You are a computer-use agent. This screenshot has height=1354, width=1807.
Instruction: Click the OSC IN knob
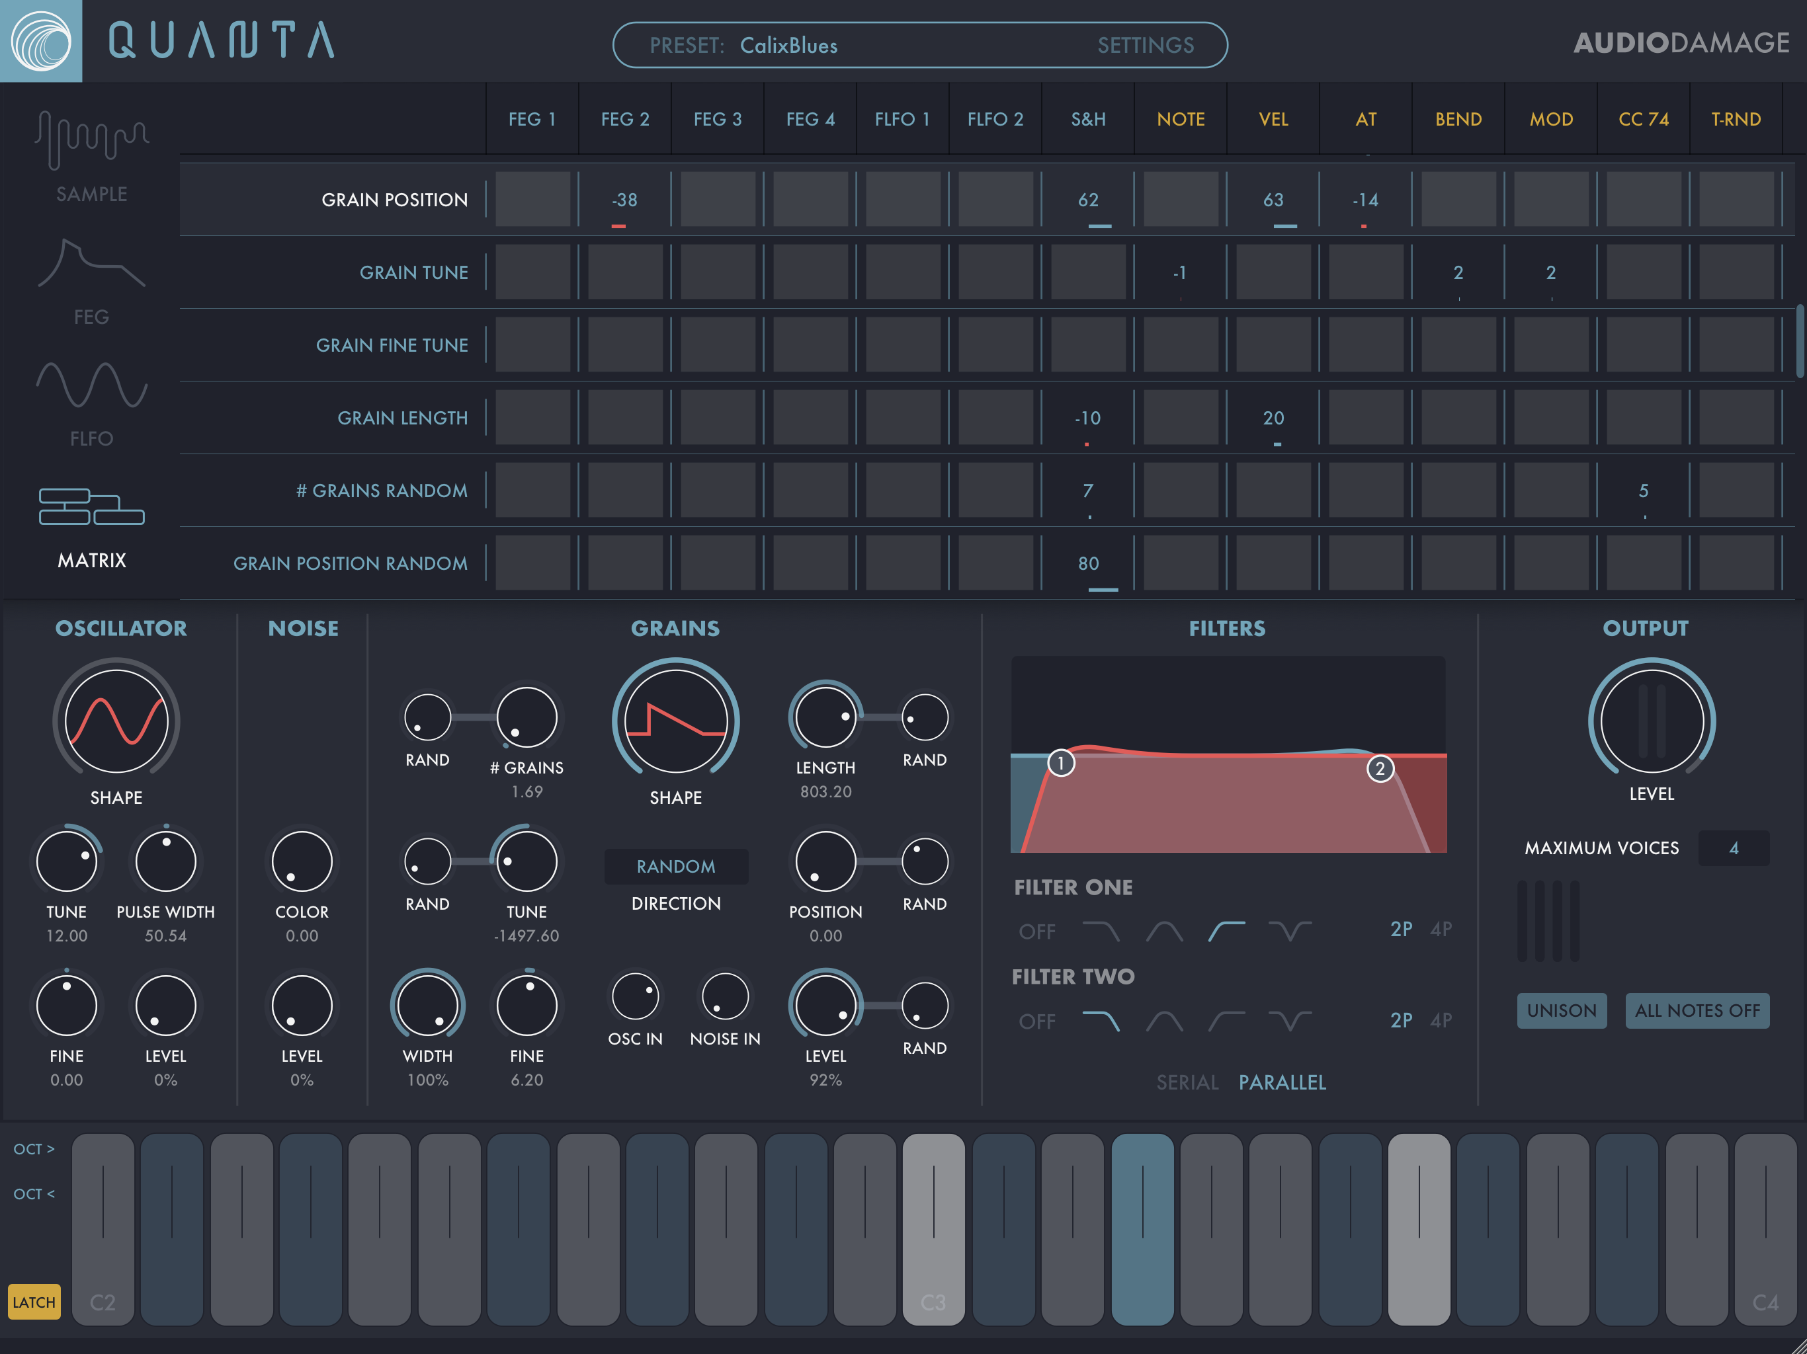(635, 996)
